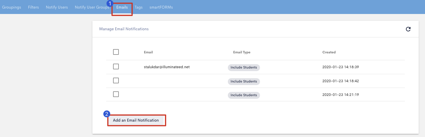
Task: Click timestamp 2020-01-23 14:21:19
Action: pos(341,94)
